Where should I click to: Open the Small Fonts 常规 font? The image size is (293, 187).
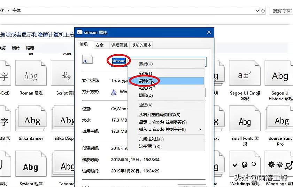pos(245,118)
